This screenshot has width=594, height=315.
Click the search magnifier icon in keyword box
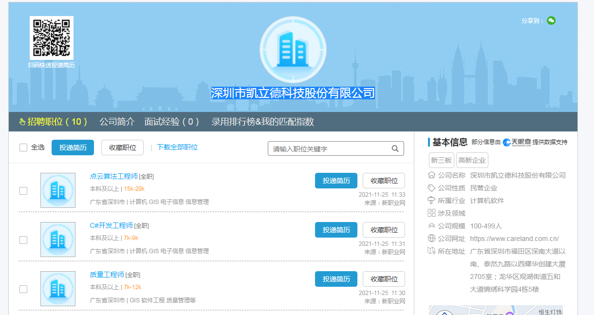click(395, 148)
